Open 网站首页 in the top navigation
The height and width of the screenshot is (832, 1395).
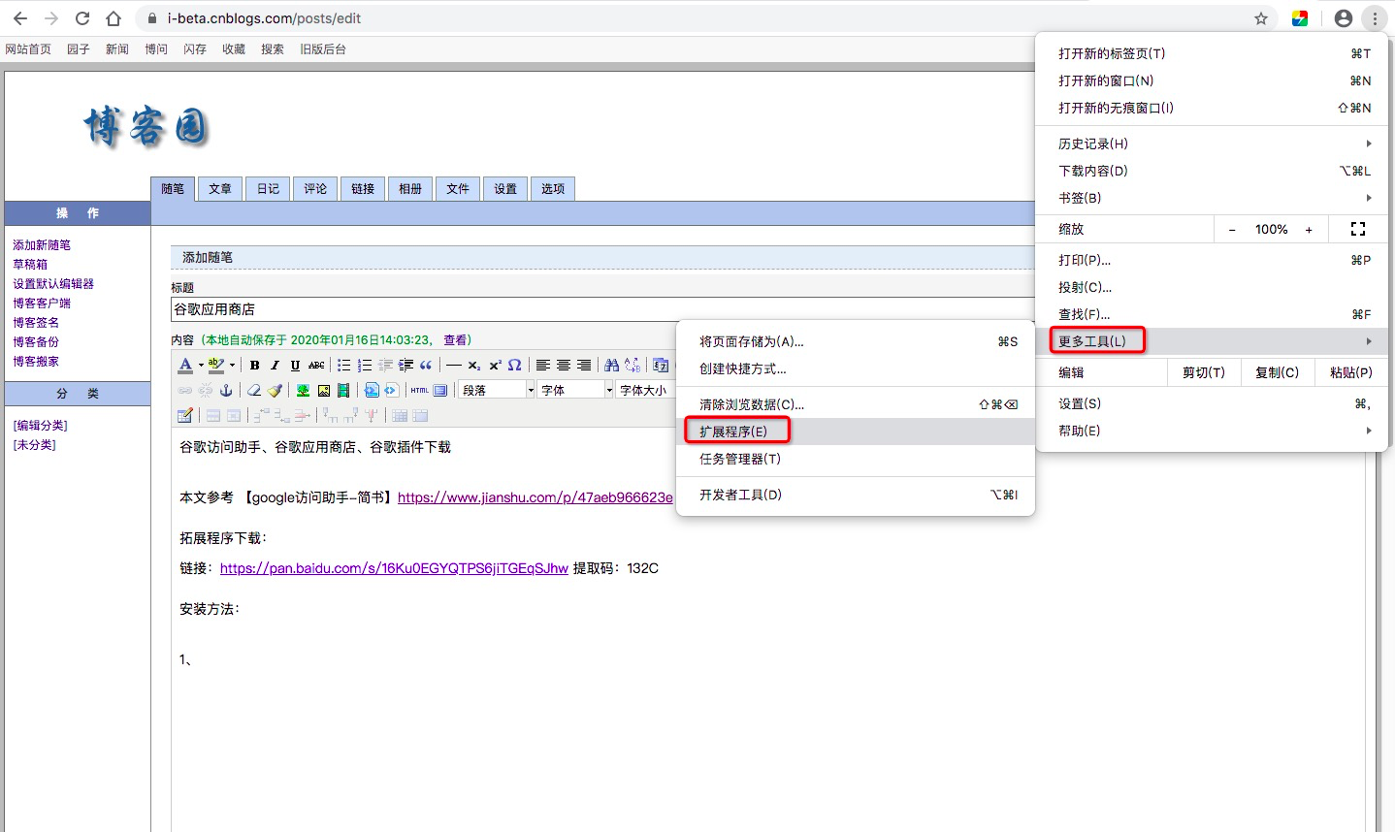pos(28,49)
